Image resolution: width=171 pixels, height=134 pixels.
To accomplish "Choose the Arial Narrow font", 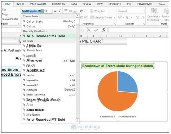I will [49, 115].
